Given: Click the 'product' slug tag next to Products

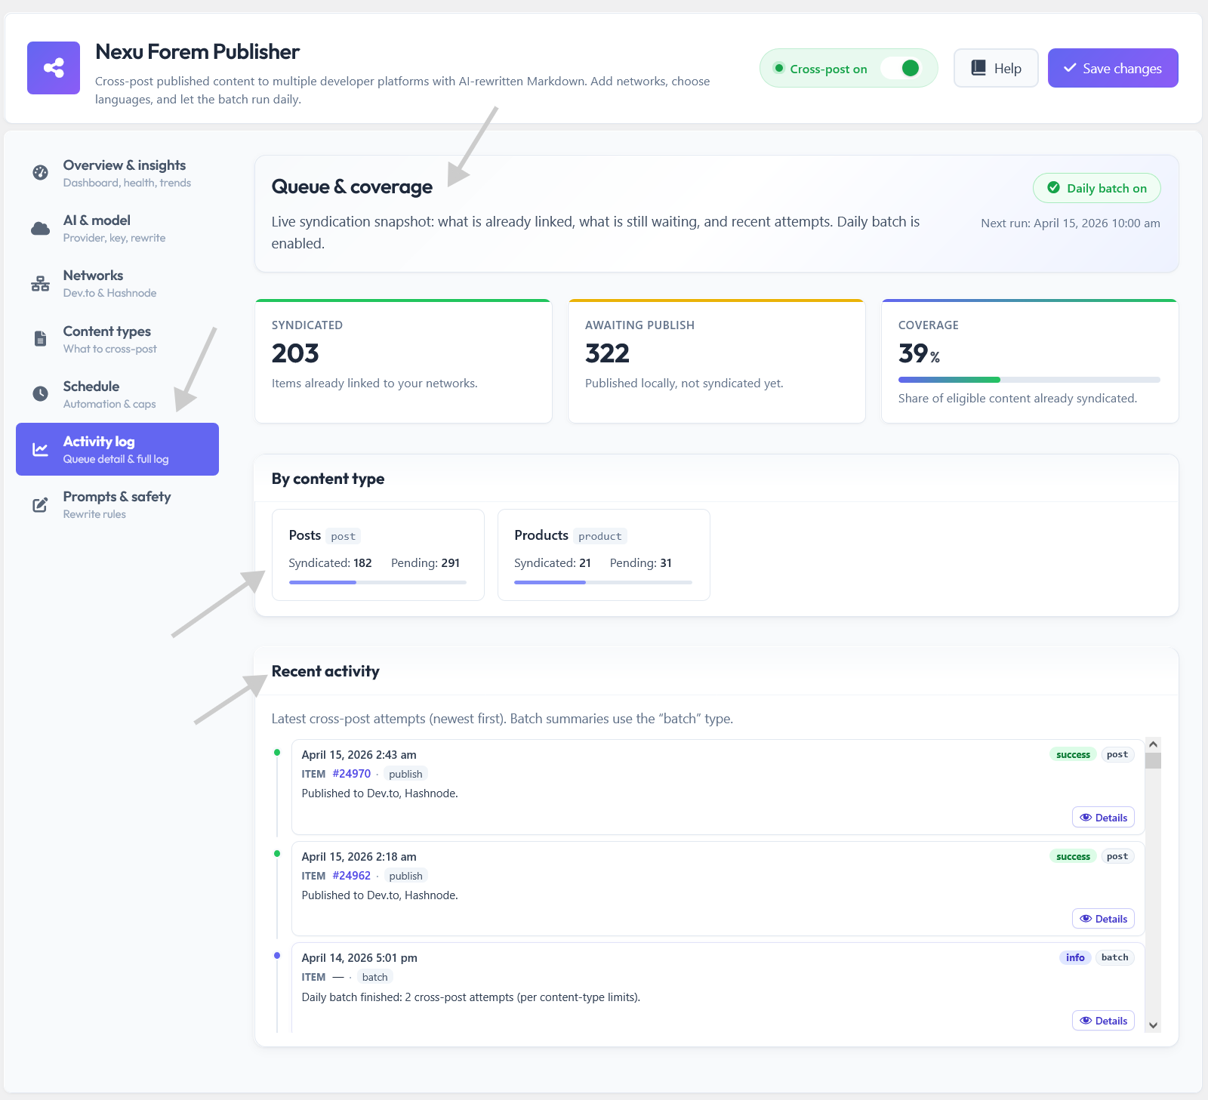Looking at the screenshot, I should [x=599, y=536].
